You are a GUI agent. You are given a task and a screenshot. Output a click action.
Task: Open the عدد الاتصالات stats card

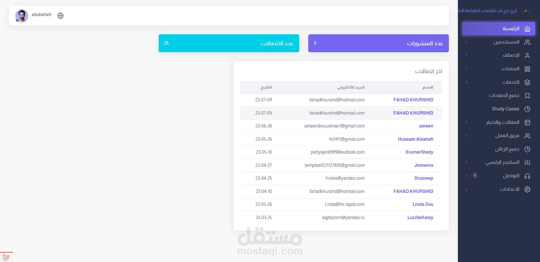click(229, 43)
